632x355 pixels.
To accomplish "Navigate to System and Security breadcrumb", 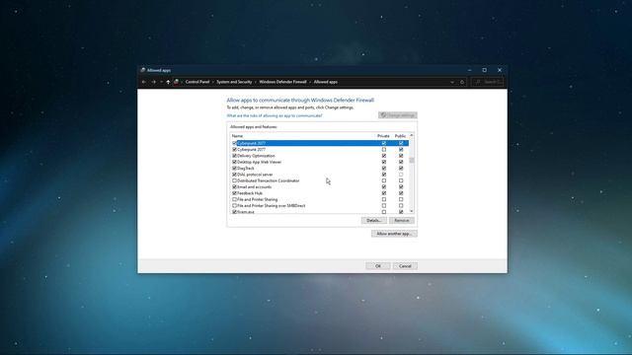I will pos(234,82).
